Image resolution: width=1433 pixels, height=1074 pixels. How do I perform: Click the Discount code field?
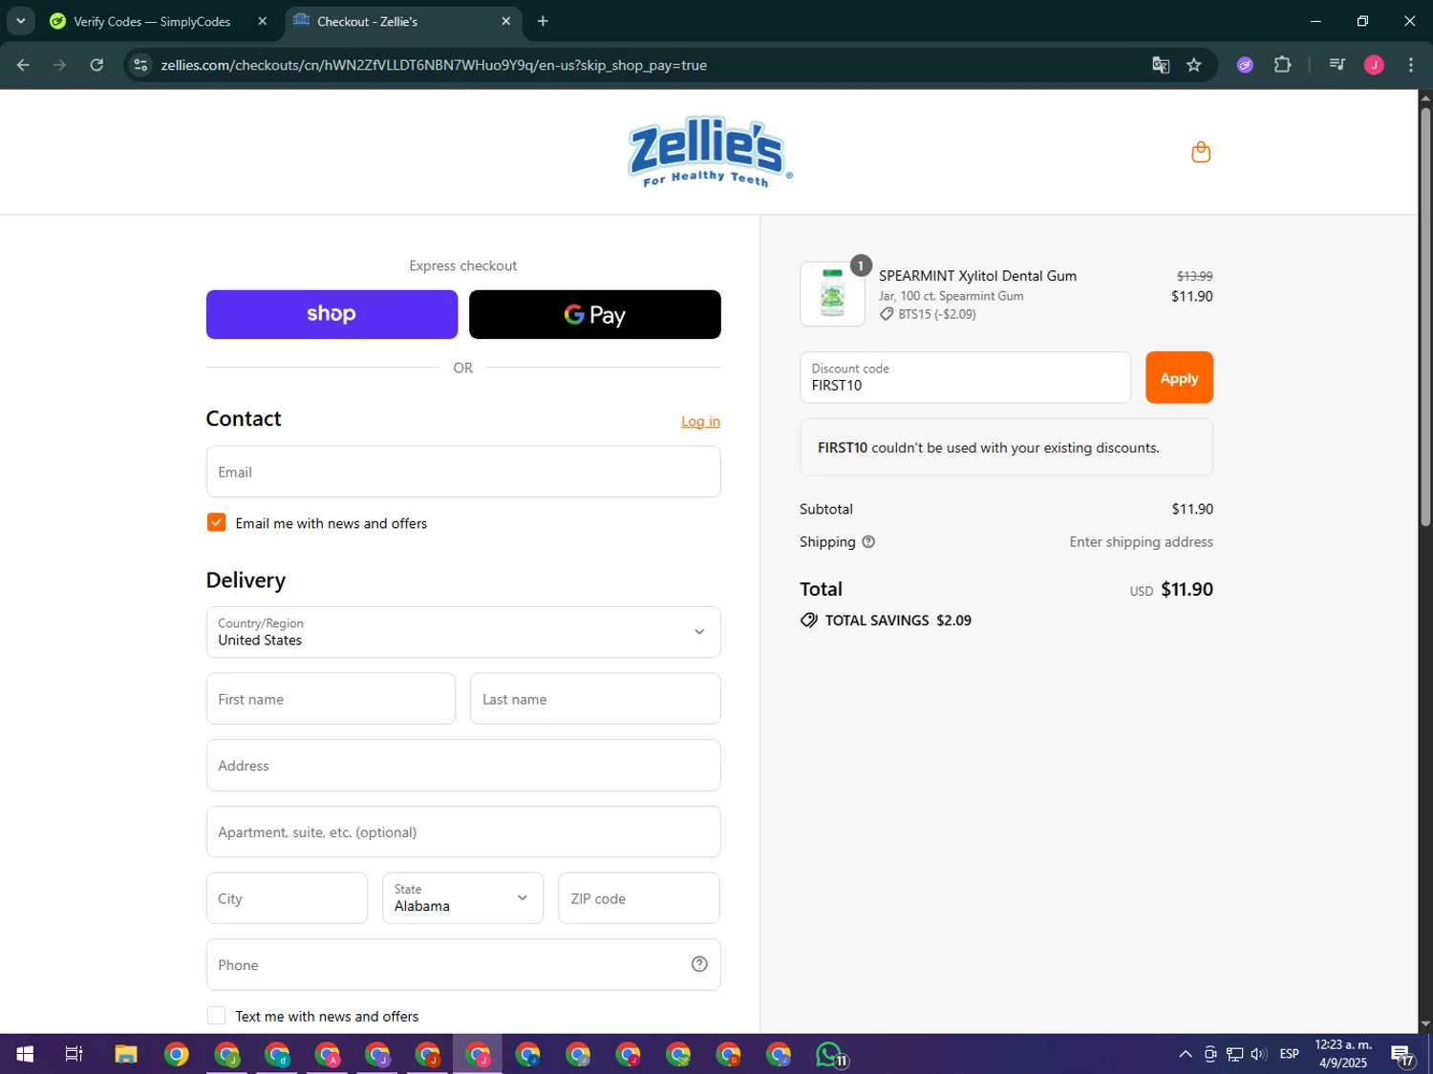pos(965,377)
